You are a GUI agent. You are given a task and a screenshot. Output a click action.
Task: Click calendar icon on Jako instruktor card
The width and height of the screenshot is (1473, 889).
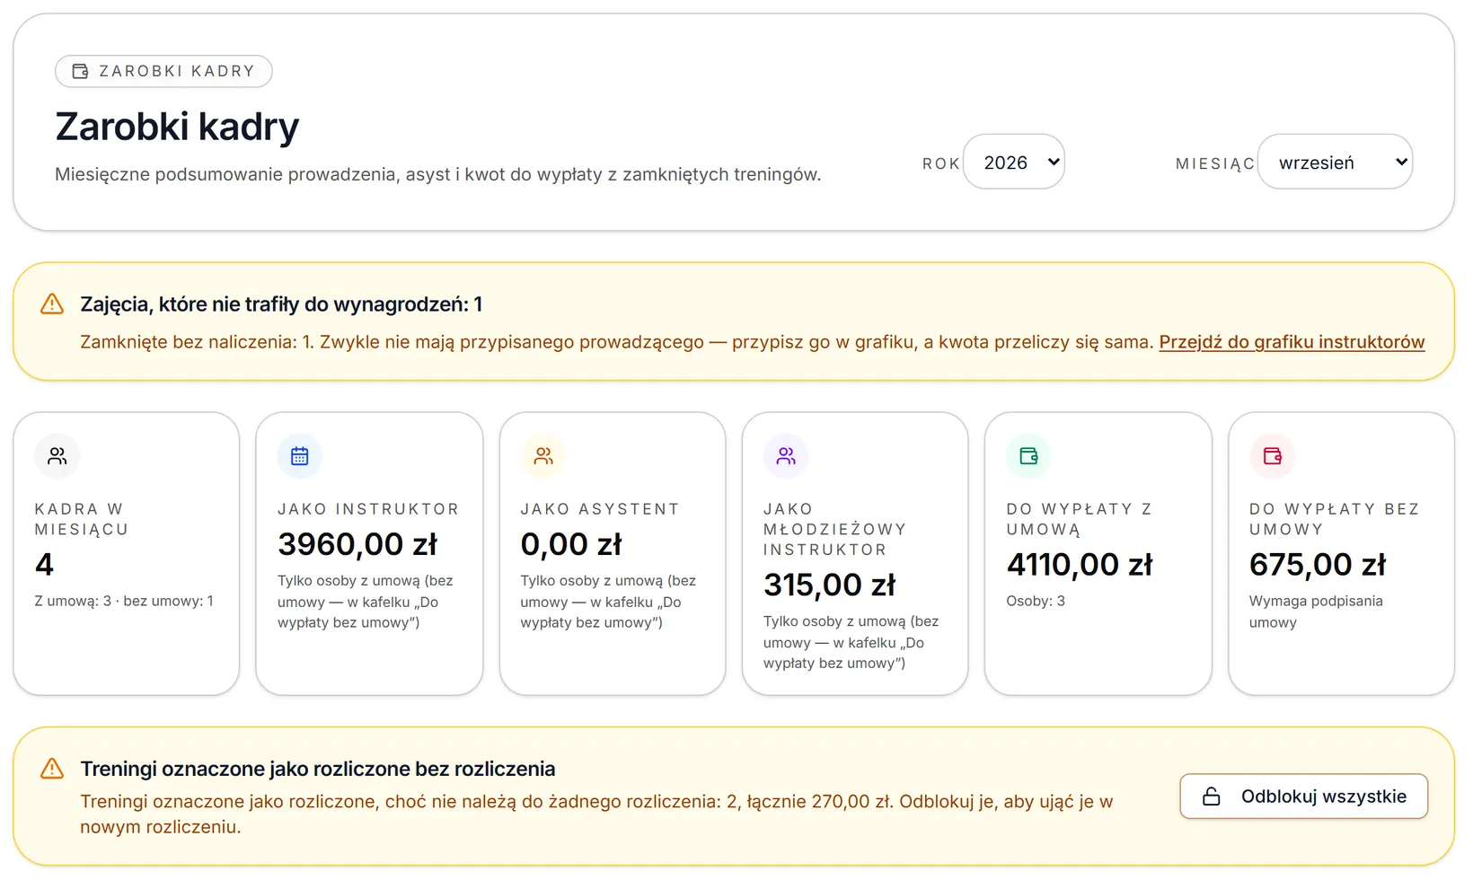click(x=300, y=456)
